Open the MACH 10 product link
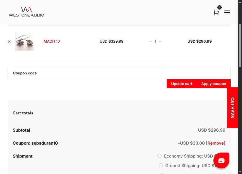This screenshot has height=174, width=242. 52,41
